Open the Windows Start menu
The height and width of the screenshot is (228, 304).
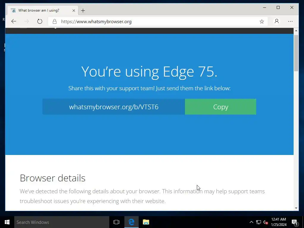pos(7,222)
